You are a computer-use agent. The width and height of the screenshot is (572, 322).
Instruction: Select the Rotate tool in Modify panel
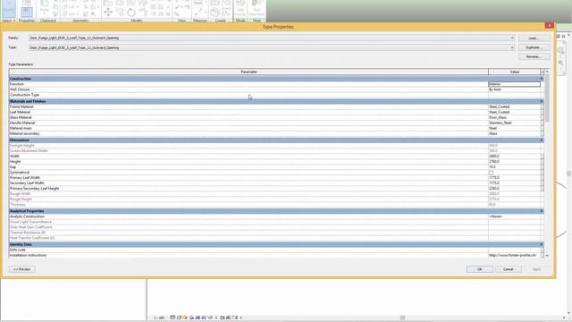[131, 13]
